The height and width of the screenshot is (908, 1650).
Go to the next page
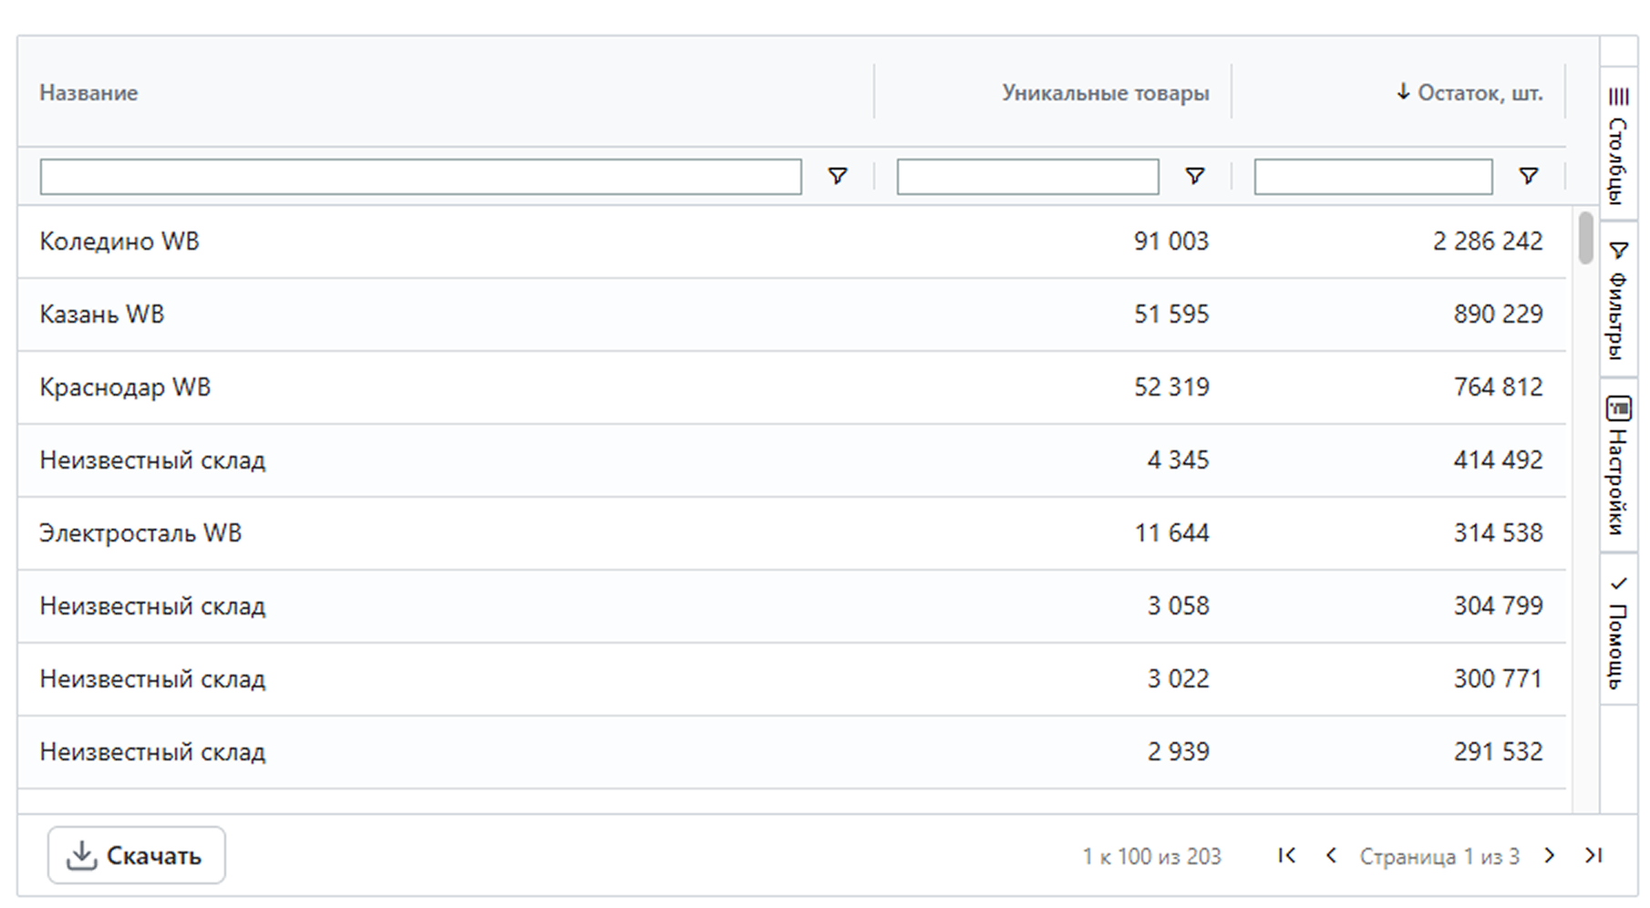[x=1549, y=855]
